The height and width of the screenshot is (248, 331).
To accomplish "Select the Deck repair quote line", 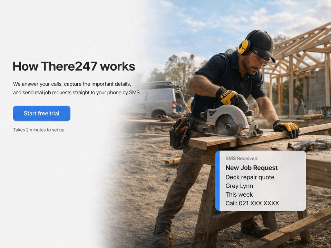I will coord(250,177).
